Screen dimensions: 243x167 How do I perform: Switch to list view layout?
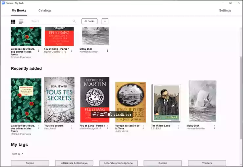click(x=21, y=22)
